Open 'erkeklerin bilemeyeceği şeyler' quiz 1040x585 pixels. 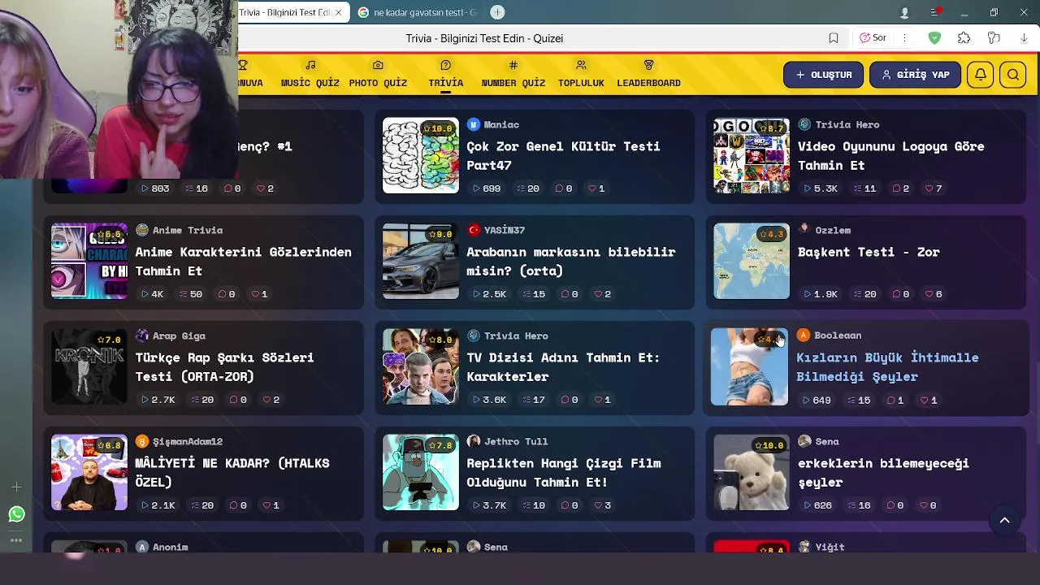point(883,473)
